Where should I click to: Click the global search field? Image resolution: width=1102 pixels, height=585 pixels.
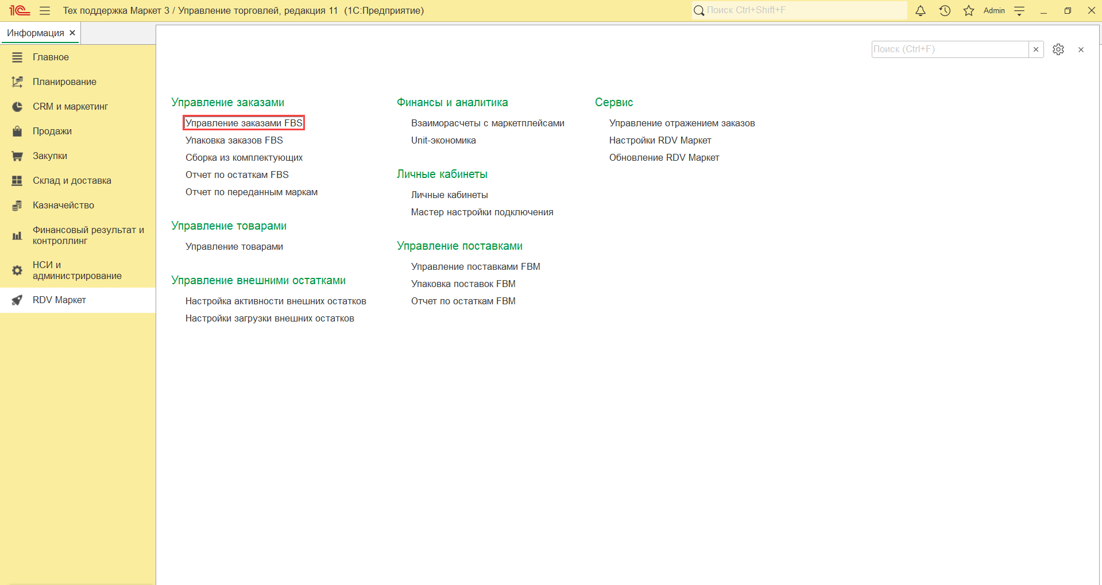[799, 10]
